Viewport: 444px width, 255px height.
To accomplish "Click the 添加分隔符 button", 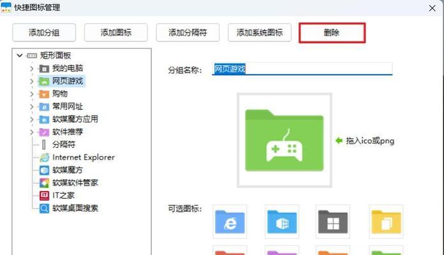I will [188, 33].
